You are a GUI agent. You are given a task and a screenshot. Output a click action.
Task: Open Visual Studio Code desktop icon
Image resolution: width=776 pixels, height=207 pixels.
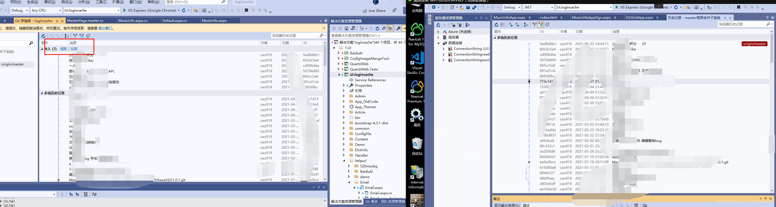tap(417, 63)
